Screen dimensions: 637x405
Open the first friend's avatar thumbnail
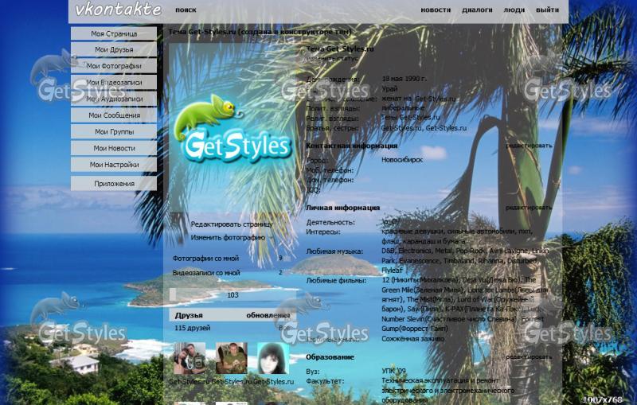click(x=189, y=359)
